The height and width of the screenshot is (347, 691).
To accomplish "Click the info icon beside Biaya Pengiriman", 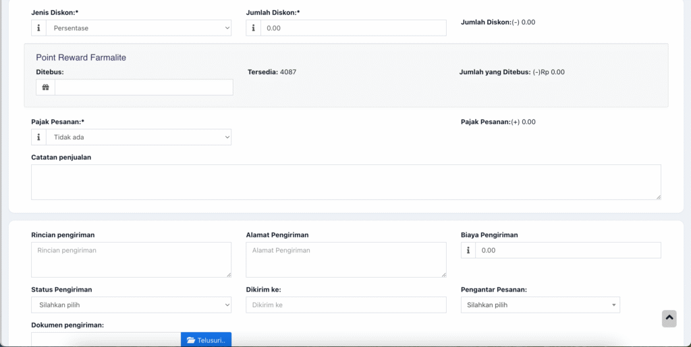I will pyautogui.click(x=468, y=251).
